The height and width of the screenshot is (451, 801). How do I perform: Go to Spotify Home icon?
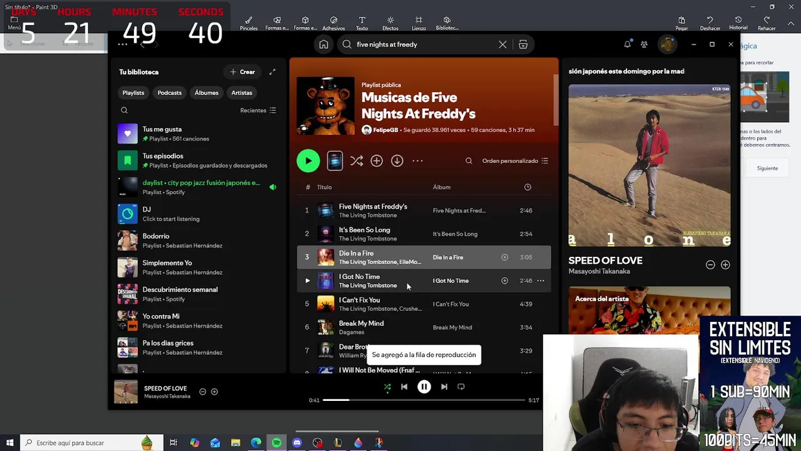(324, 44)
